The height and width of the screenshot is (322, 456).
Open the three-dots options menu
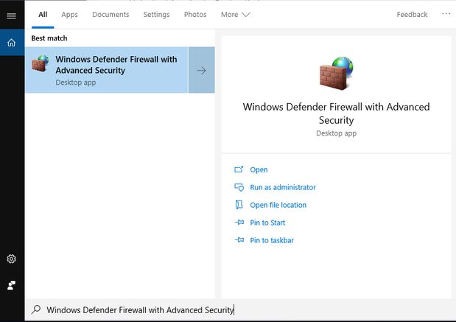(x=446, y=14)
